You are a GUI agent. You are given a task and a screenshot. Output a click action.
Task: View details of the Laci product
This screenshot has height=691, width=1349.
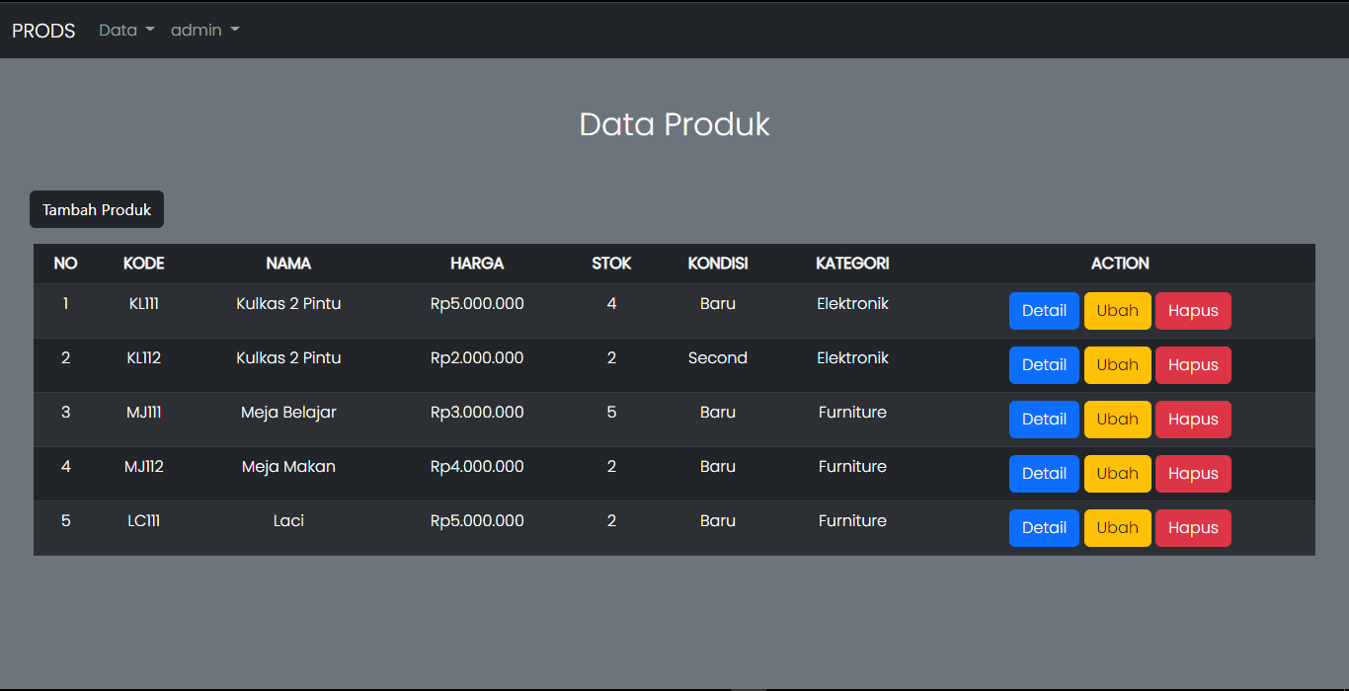(1044, 527)
